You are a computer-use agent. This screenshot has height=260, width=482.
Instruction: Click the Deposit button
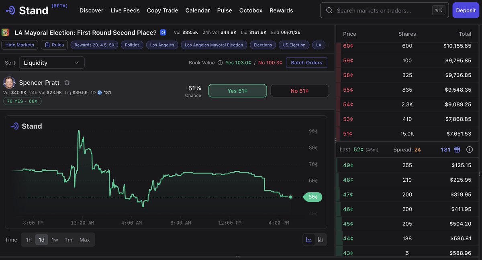point(466,10)
